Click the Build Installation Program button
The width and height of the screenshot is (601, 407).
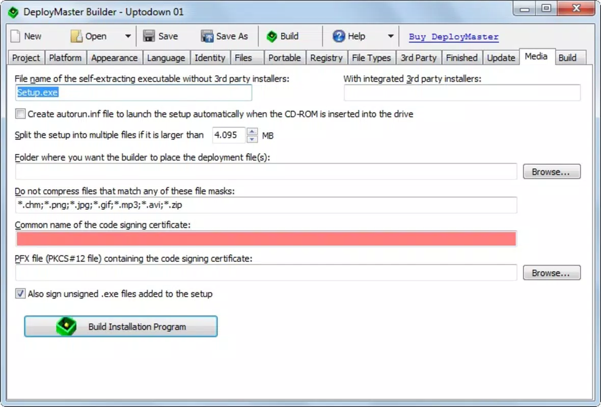pyautogui.click(x=121, y=327)
